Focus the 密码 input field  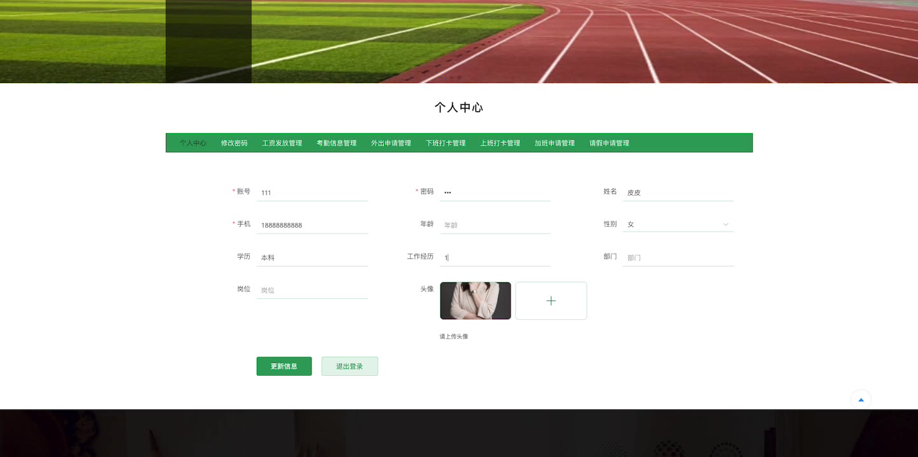[x=495, y=192]
